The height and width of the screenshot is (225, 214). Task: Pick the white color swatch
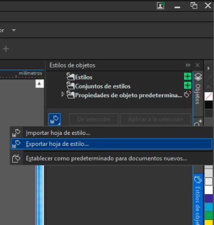pyautogui.click(x=208, y=190)
